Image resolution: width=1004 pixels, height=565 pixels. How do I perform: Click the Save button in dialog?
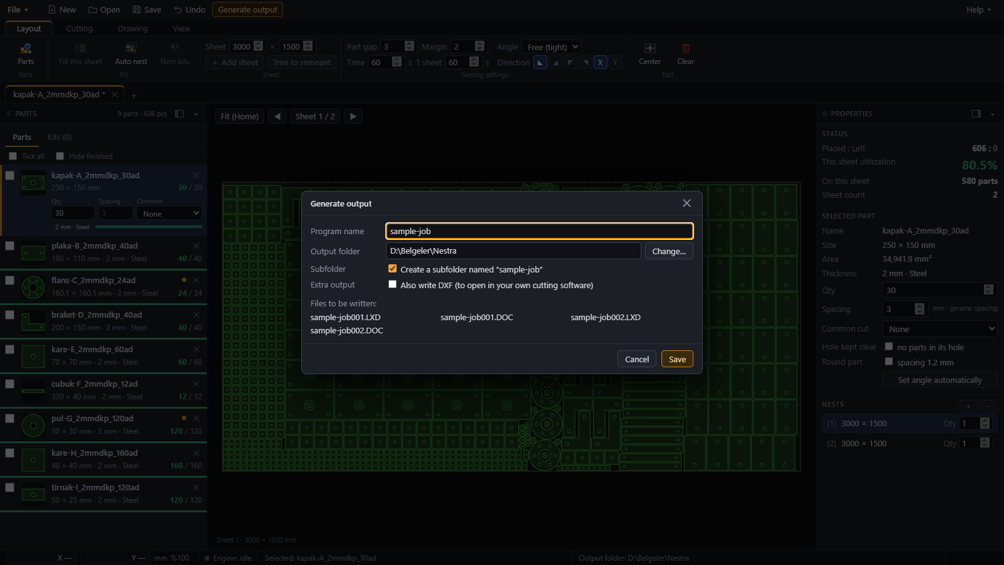[677, 359]
